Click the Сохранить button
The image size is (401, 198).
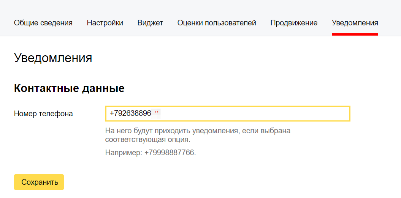(x=39, y=182)
